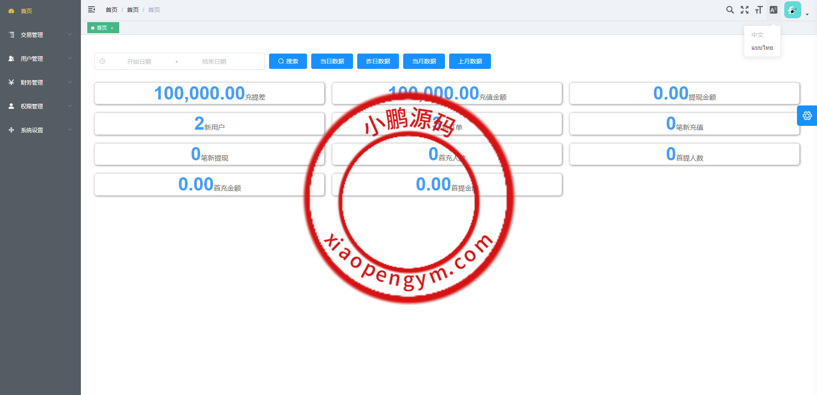Open the font size icon
Screen dimensions: 817x395
[x=759, y=10]
